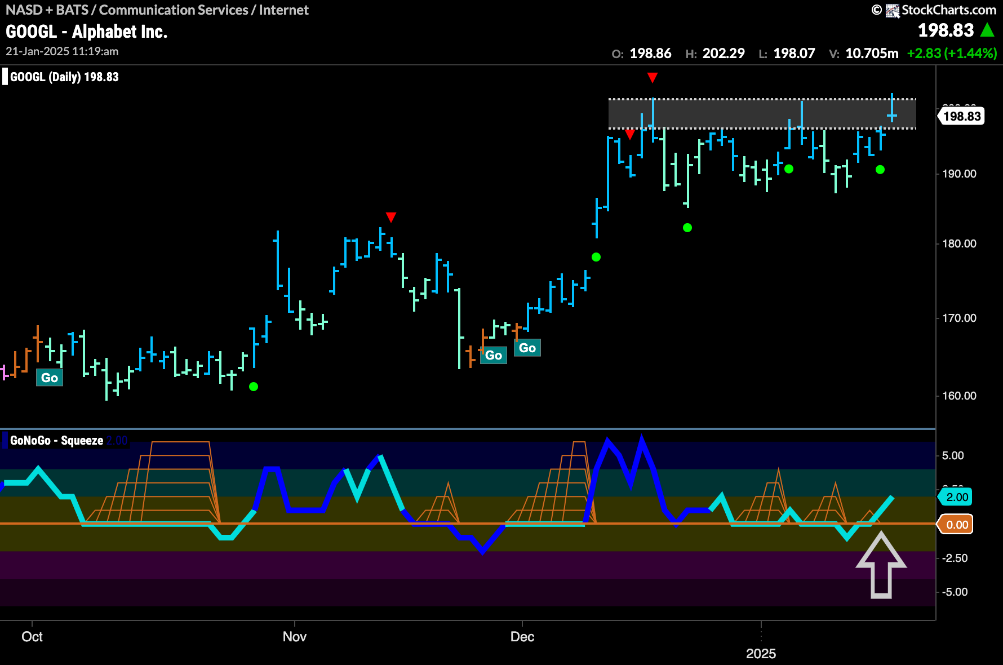The image size is (1003, 665).
Task: Click the StockCharts.com text link
Action: [x=949, y=10]
